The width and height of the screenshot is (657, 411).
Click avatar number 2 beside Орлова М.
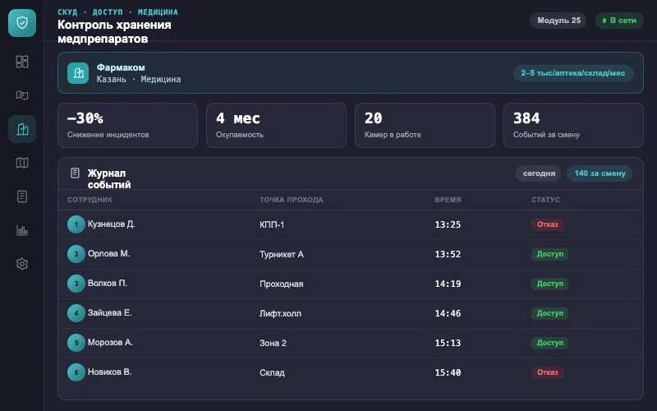pyautogui.click(x=76, y=254)
